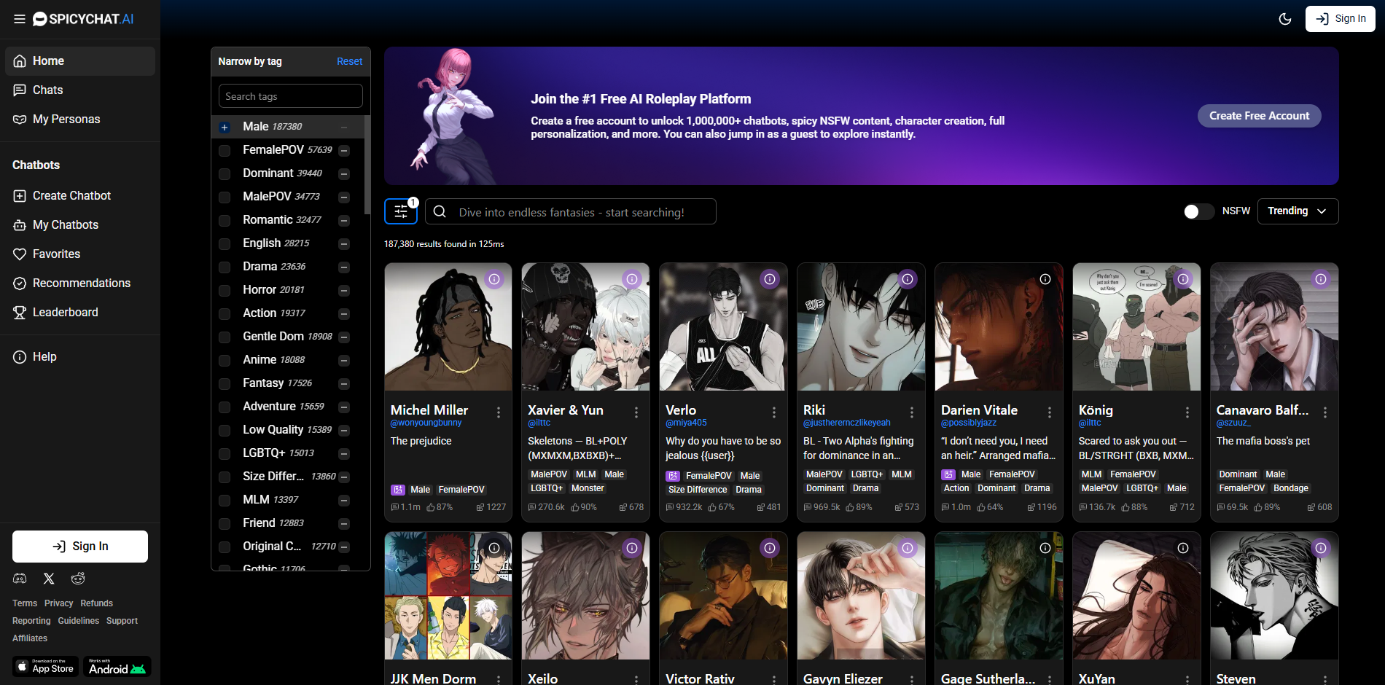Image resolution: width=1385 pixels, height=685 pixels.
Task: Open the Reddit social icon
Action: [x=78, y=579]
